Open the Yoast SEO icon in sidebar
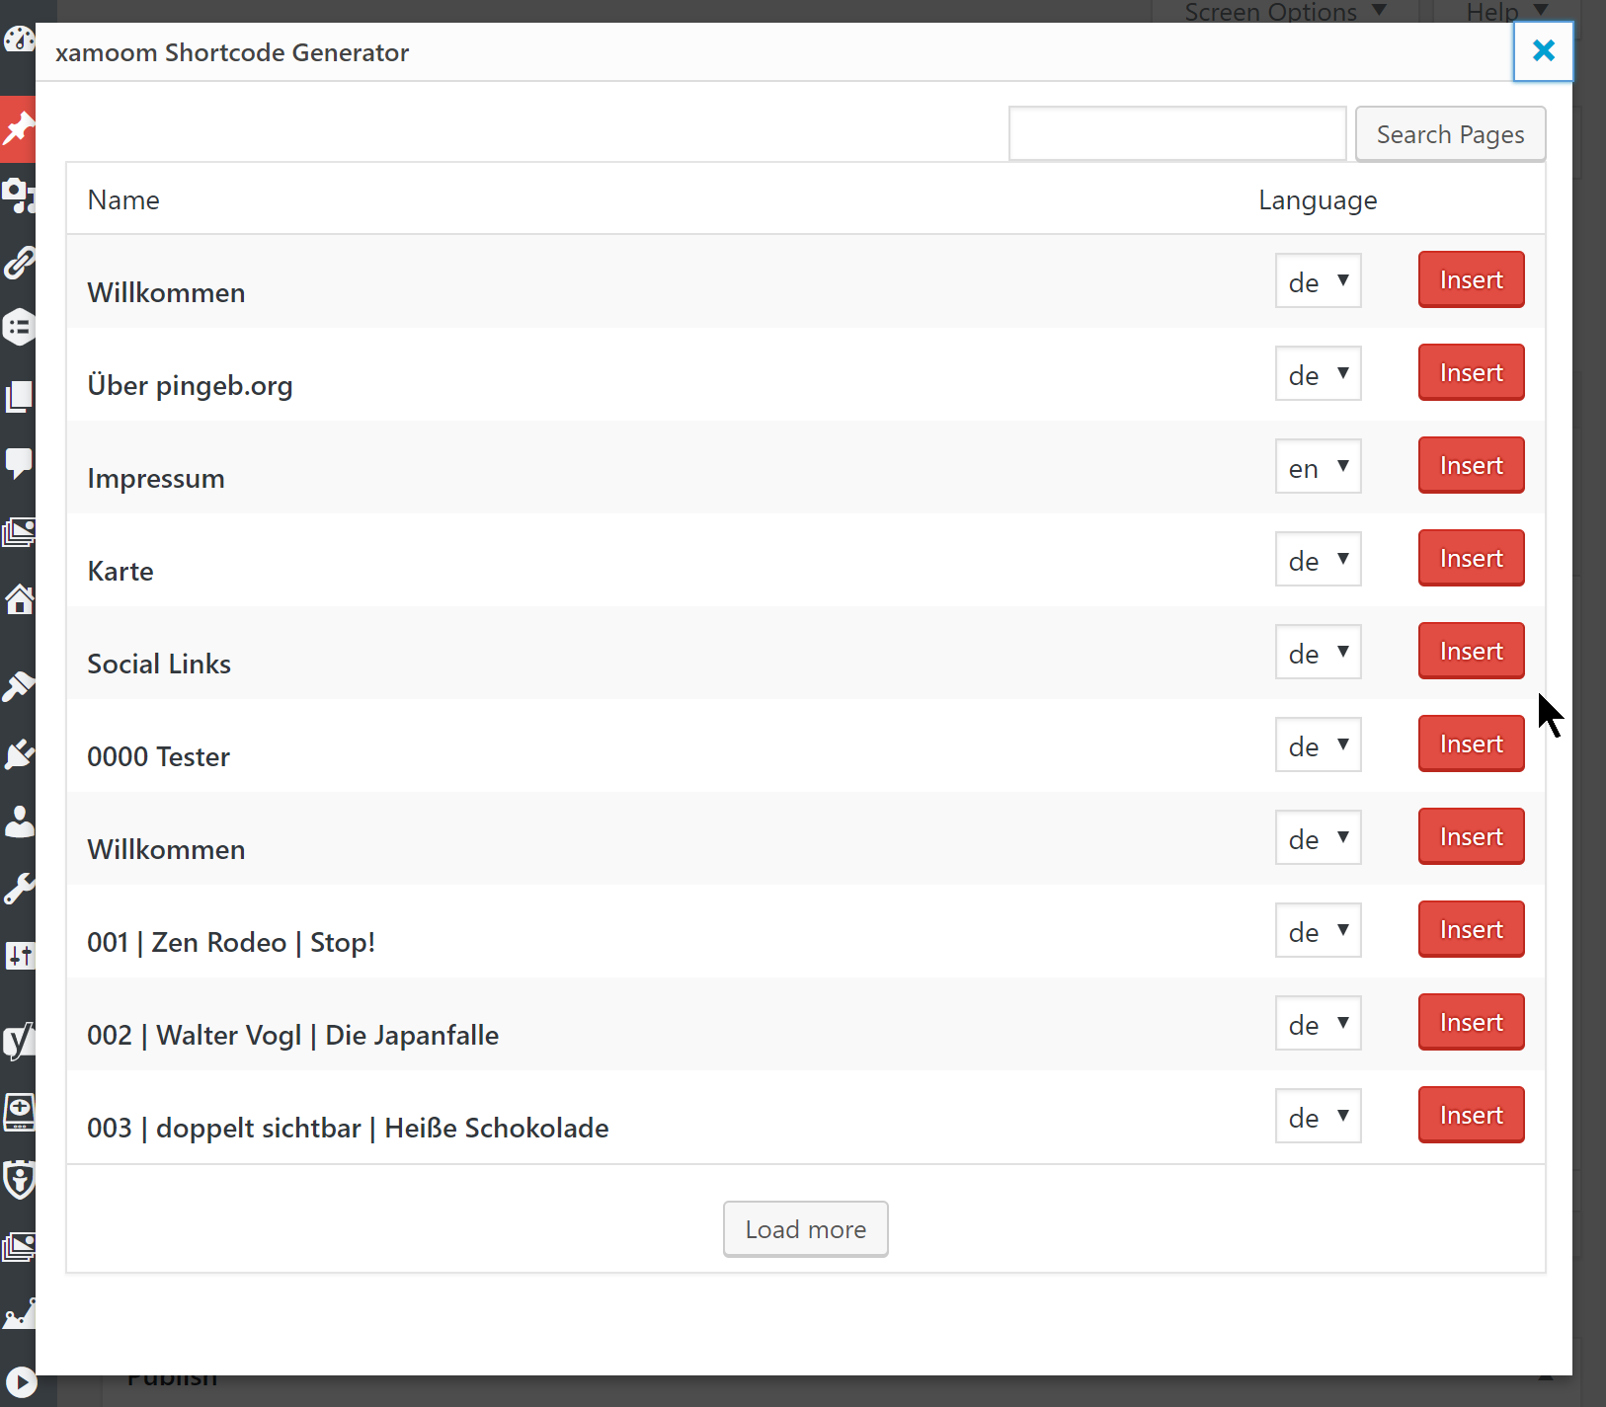1606x1407 pixels. tap(18, 1040)
